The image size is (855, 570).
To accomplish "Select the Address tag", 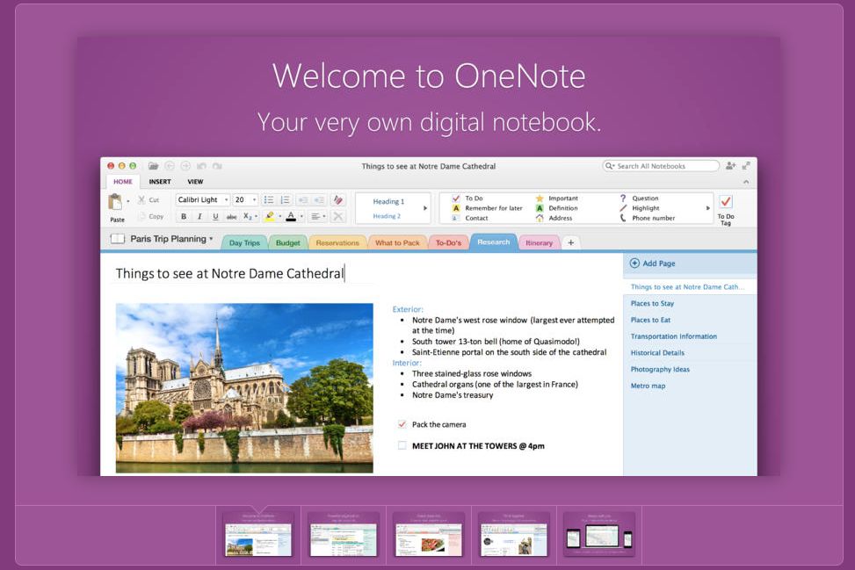I will 554,218.
